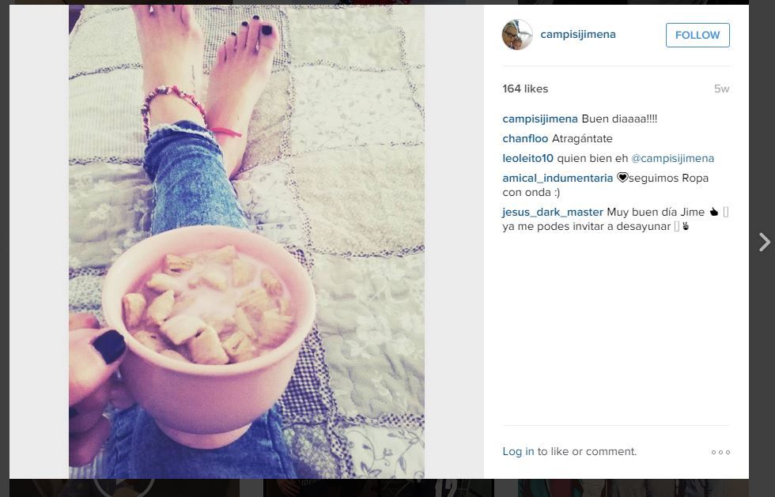This screenshot has width=775, height=497.
Task: Click the cereal bowl photo
Action: tap(247, 242)
